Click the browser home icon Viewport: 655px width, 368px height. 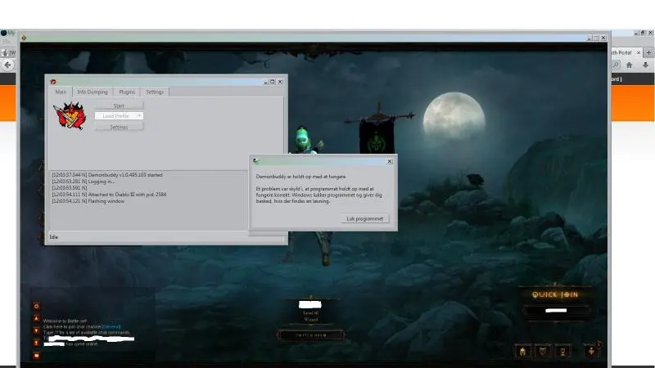[630, 65]
